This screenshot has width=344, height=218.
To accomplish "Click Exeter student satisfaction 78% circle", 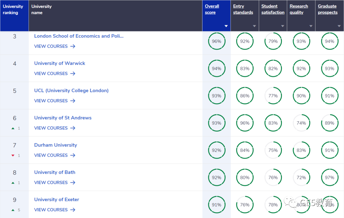I will [x=273, y=205].
